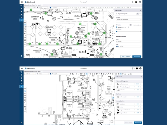The image size is (167, 125).
Task: Click highlighted sidebar takeoff icon in top window
Action: click(22, 20)
